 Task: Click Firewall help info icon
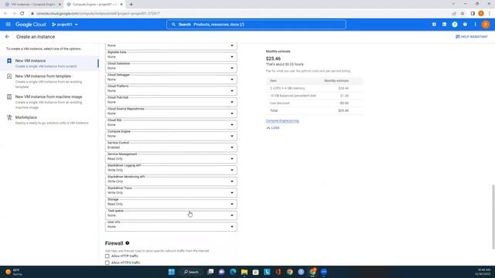[x=127, y=243]
